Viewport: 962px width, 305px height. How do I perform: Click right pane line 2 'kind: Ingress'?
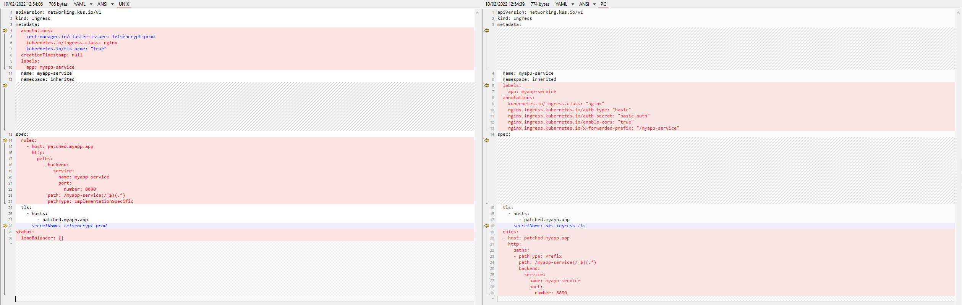click(515, 18)
